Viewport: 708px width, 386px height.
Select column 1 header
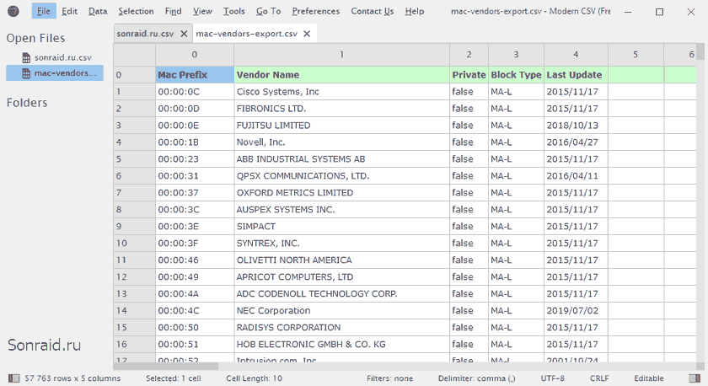pyautogui.click(x=342, y=55)
